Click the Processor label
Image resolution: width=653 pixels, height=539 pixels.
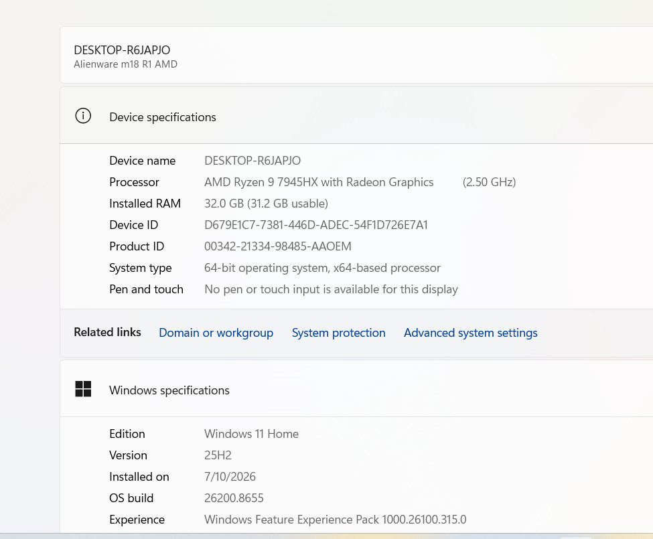[x=134, y=182]
